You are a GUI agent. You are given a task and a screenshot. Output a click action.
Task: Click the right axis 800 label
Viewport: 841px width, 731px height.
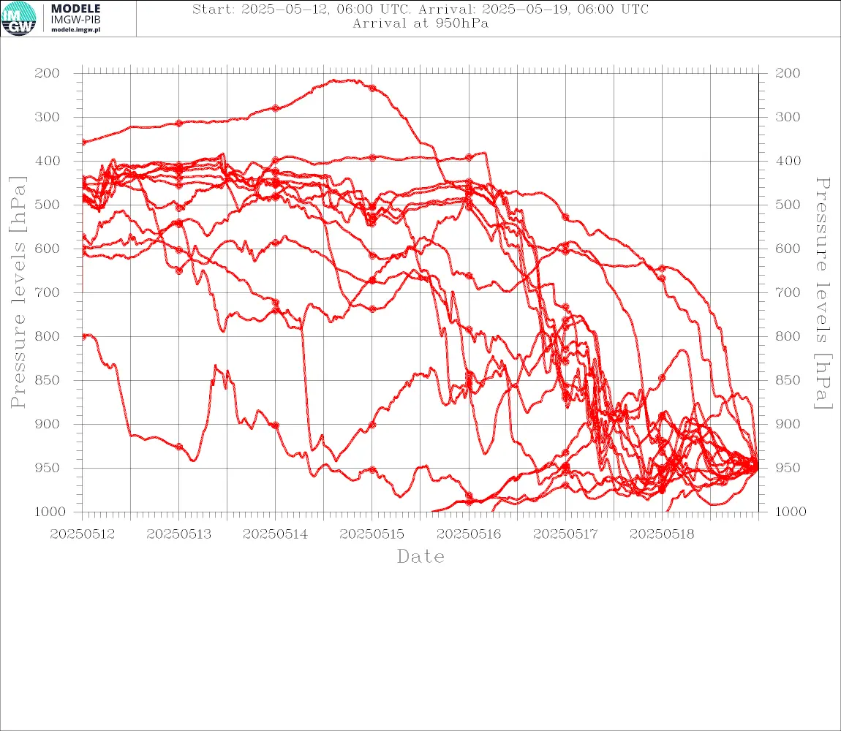[x=788, y=336]
